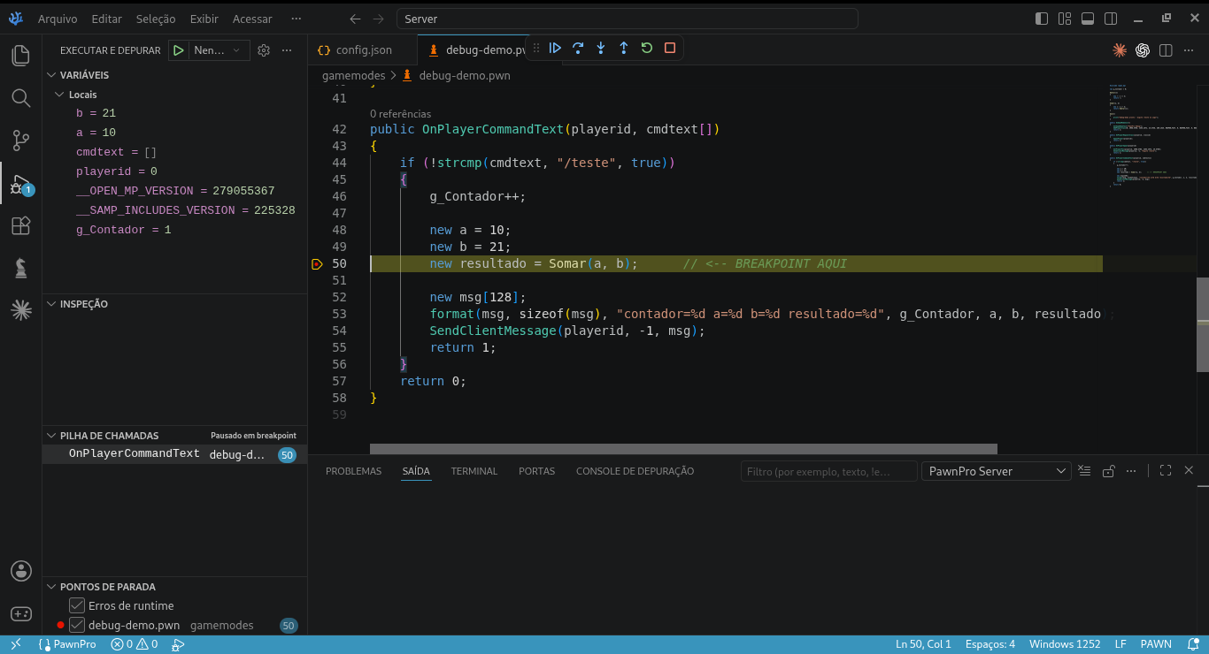The width and height of the screenshot is (1209, 654).
Task: Step over the current line in debugger
Action: pyautogui.click(x=578, y=49)
